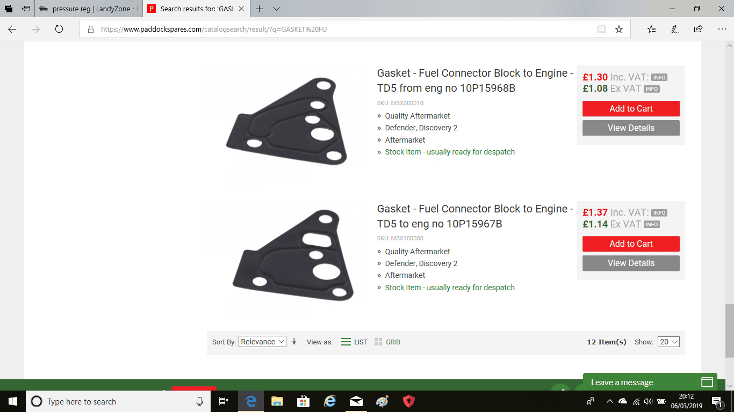Open the MSX000010 gasket product title

point(475,80)
